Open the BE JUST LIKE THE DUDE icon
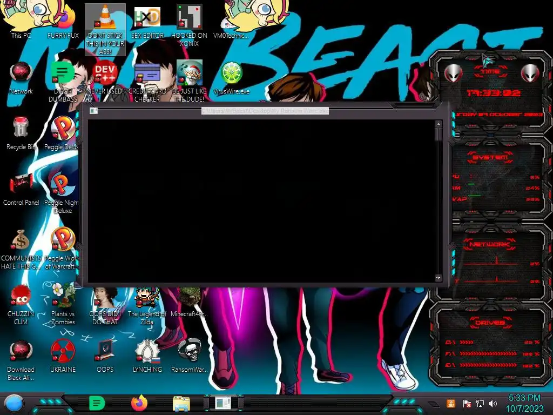The height and width of the screenshot is (415, 553). (189, 82)
